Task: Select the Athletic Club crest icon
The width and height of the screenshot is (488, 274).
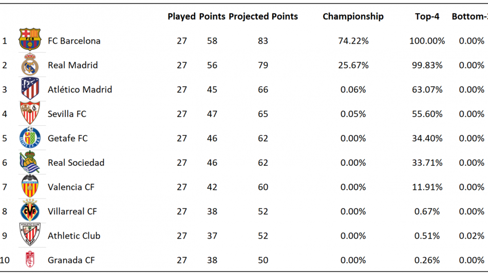Action: coord(30,234)
